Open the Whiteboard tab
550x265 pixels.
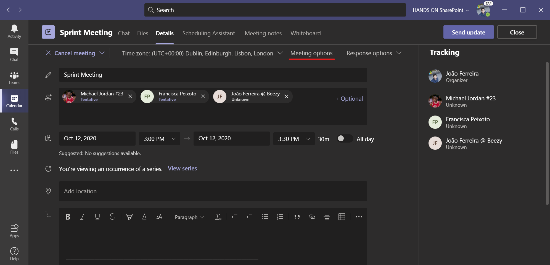305,33
